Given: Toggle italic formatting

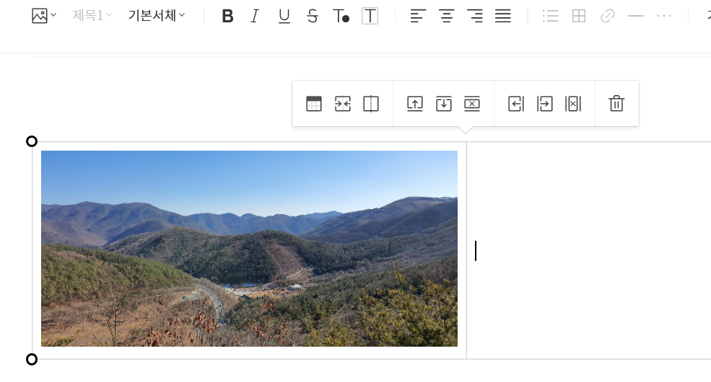Looking at the screenshot, I should [256, 17].
